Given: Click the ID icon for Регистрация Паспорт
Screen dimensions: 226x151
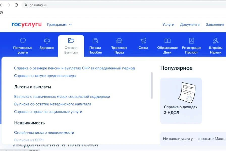Looking at the screenshot, I should coord(191,41).
